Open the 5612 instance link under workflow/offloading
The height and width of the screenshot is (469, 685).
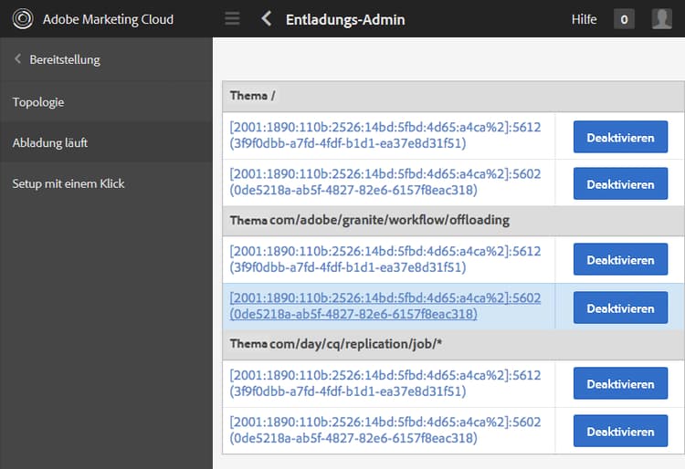[x=385, y=259]
